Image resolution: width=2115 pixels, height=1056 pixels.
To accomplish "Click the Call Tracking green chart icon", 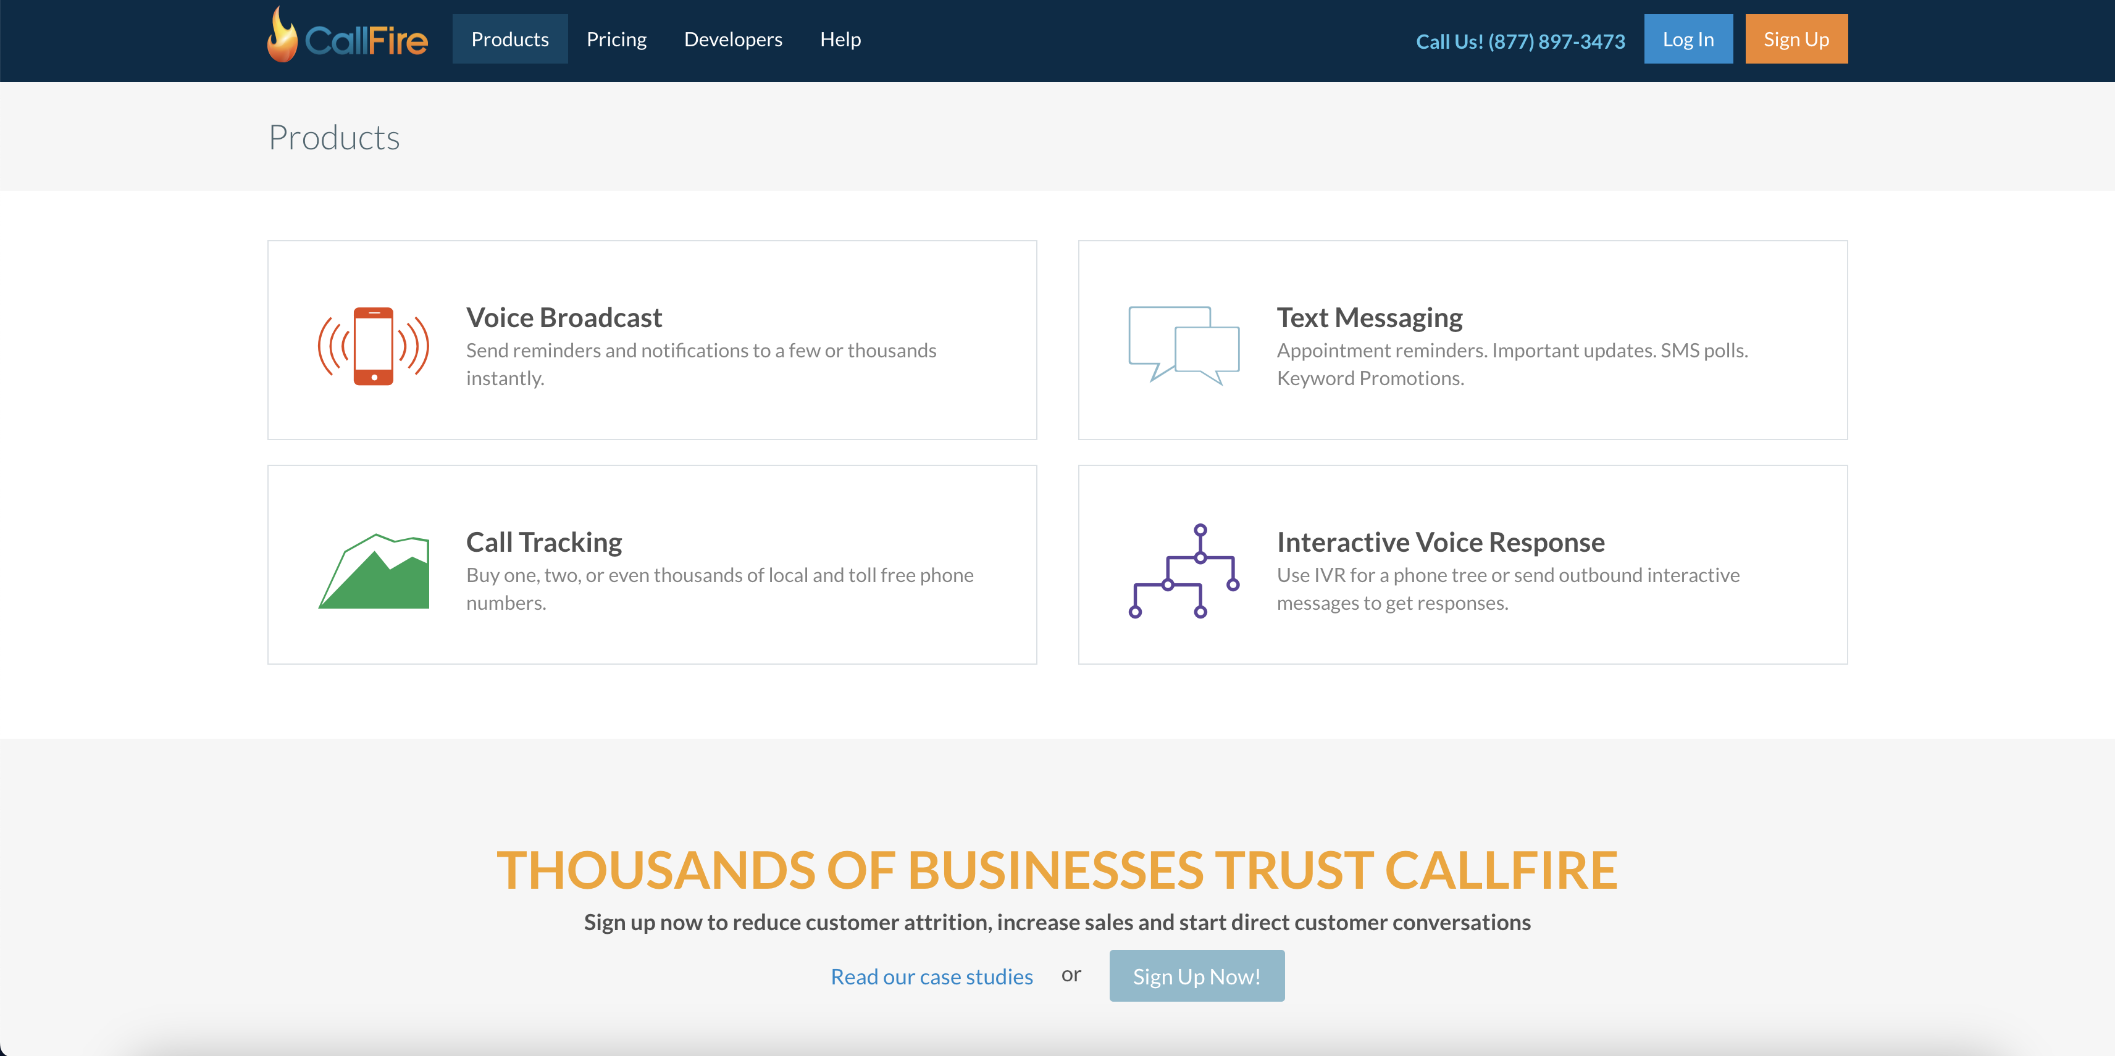I will click(x=374, y=571).
